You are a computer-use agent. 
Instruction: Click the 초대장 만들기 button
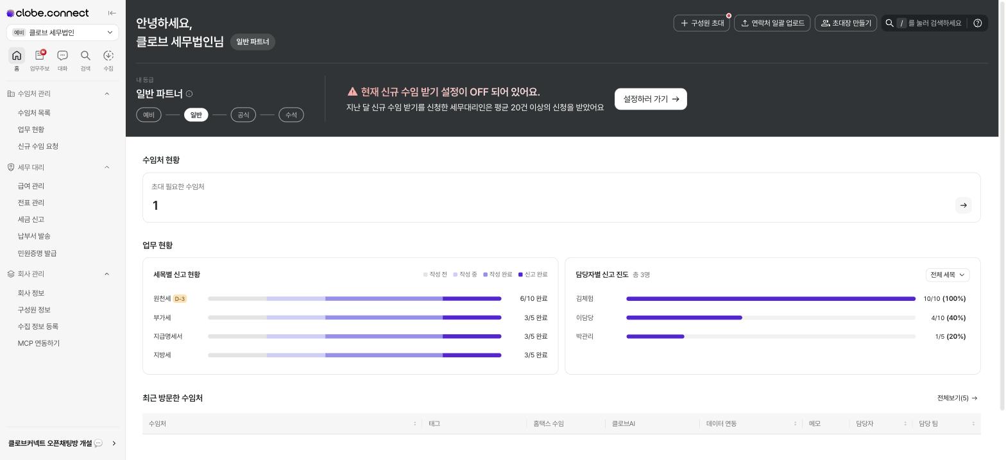(846, 23)
